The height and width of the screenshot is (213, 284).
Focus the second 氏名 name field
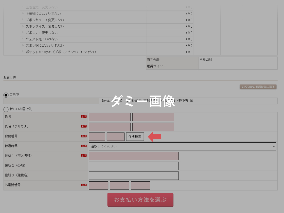153,117
